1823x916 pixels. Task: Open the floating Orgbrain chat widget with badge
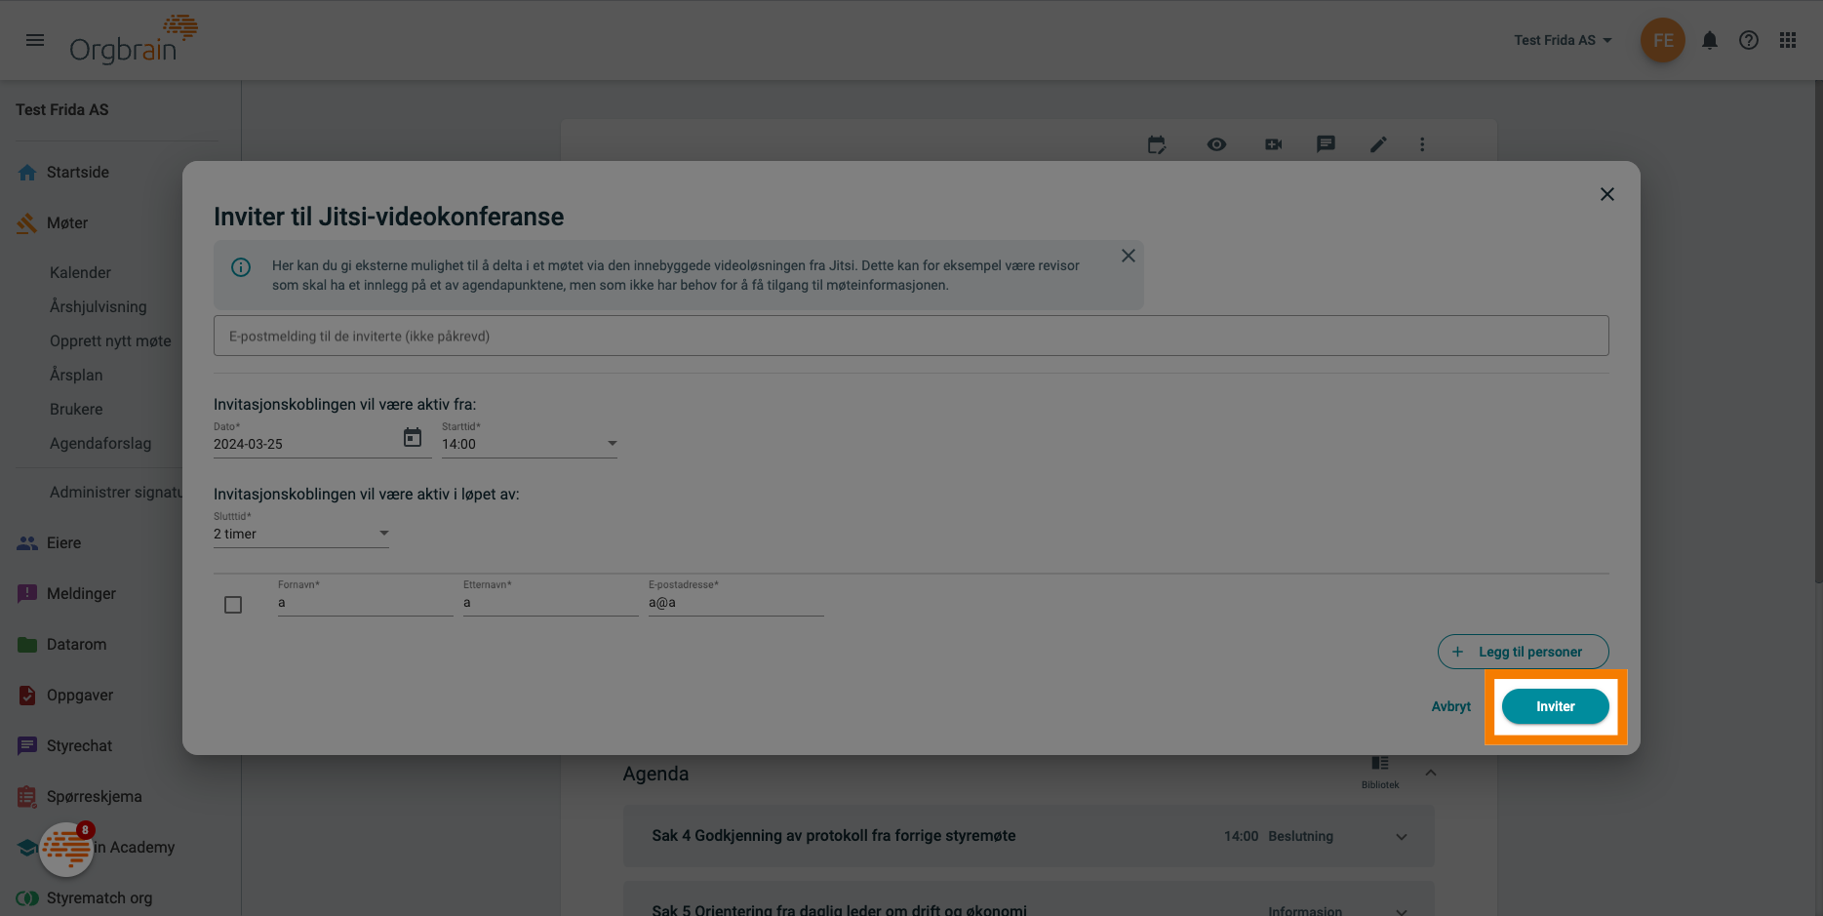pyautogui.click(x=66, y=849)
